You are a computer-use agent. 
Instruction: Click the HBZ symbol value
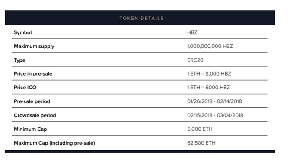coord(192,32)
